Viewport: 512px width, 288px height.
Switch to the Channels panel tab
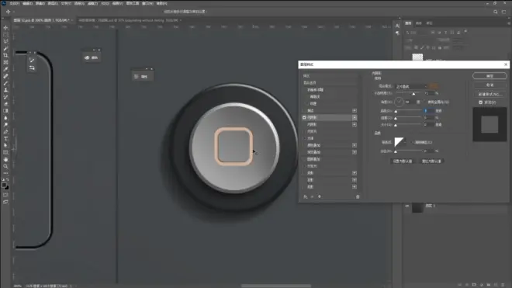[x=419, y=23]
